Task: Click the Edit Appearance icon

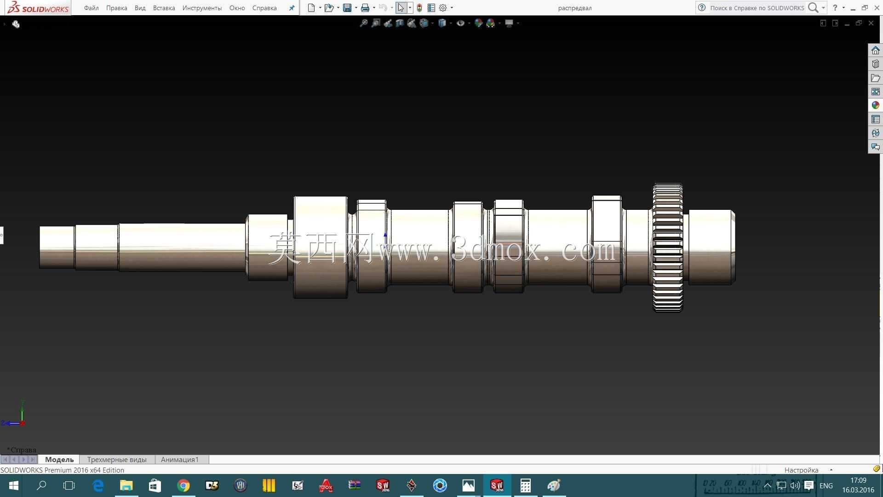Action: (x=478, y=23)
